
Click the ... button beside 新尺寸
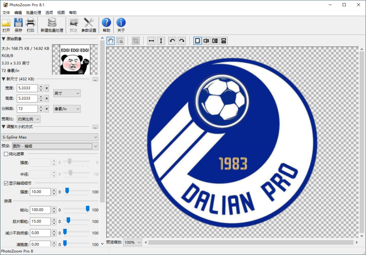[x=95, y=80]
